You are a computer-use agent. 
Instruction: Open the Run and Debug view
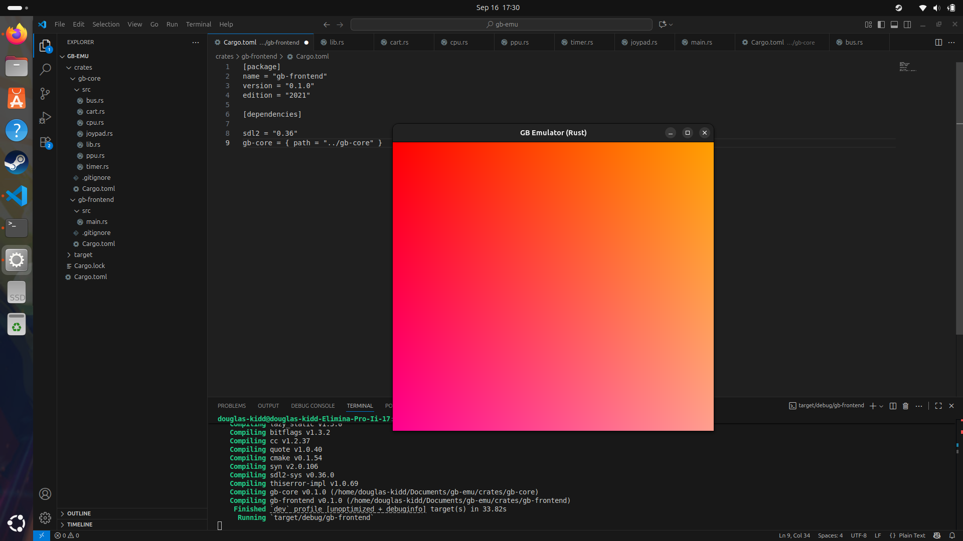[x=45, y=118]
